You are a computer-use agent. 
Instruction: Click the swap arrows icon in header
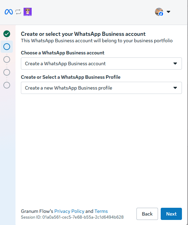tap(18, 12)
